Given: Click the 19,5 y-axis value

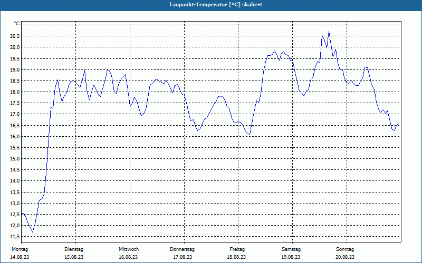Looking at the screenshot, I should coord(15,58).
